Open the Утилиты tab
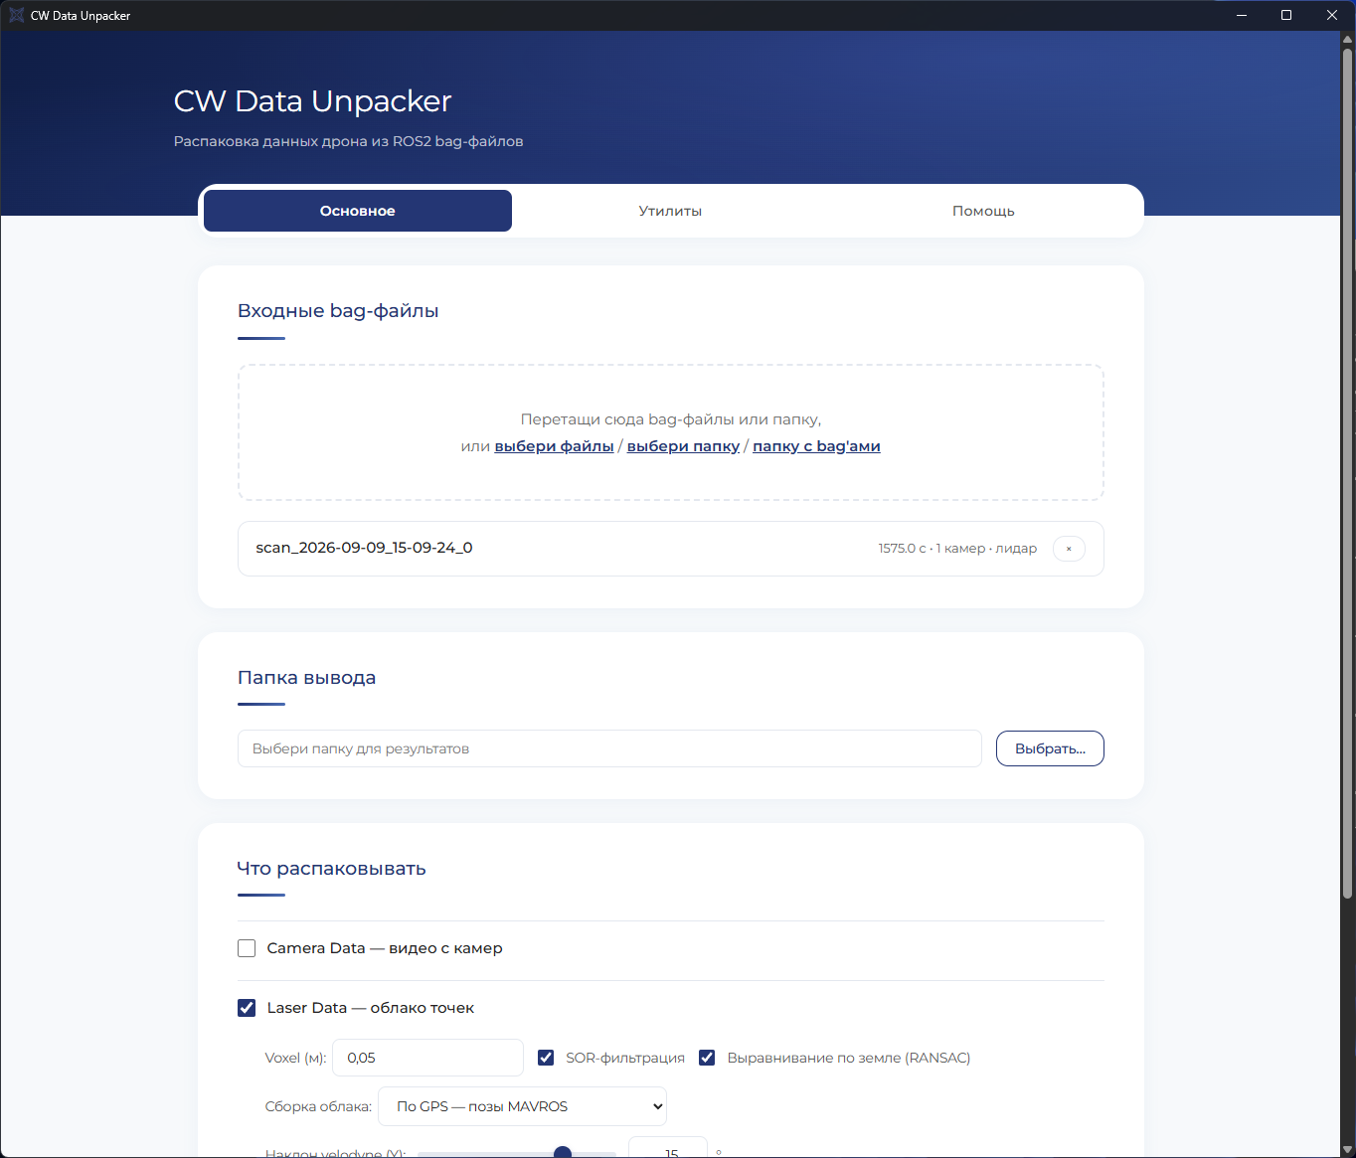The width and height of the screenshot is (1356, 1158). tap(670, 211)
